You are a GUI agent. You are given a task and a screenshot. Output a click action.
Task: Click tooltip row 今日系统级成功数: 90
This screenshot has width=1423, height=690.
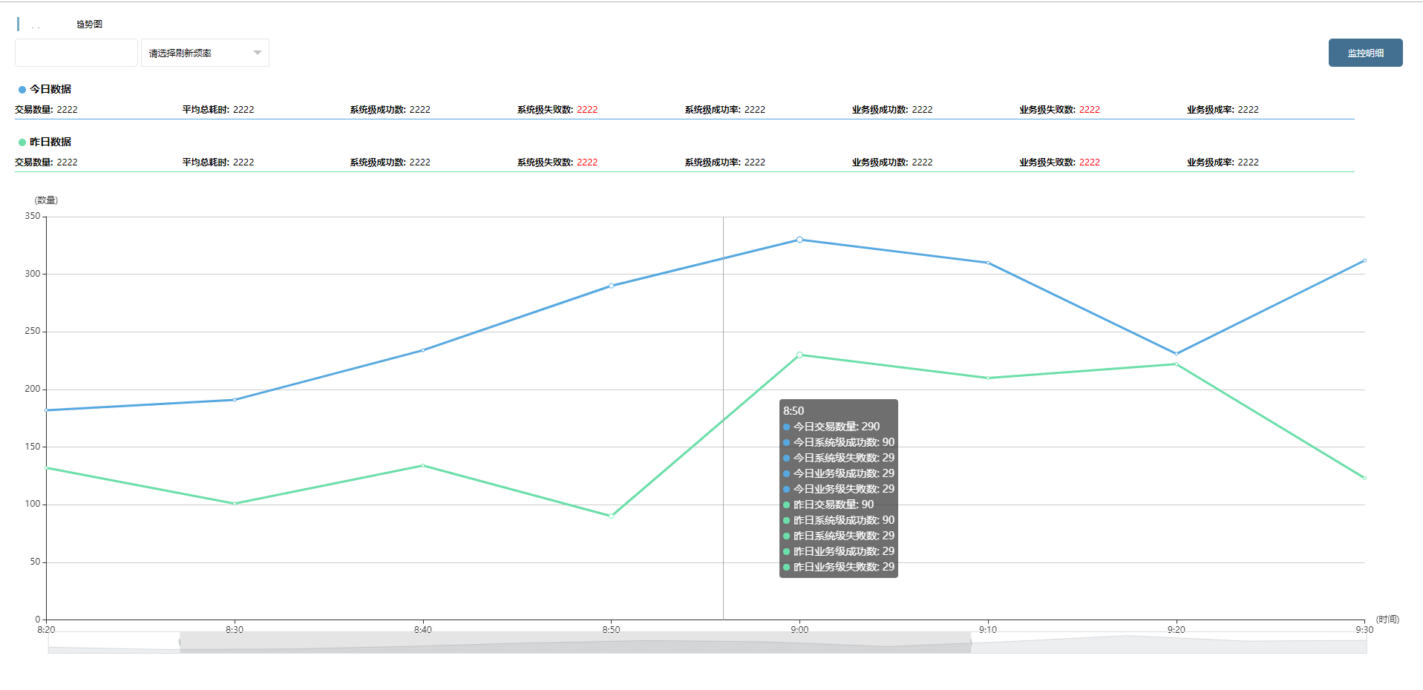coord(839,442)
